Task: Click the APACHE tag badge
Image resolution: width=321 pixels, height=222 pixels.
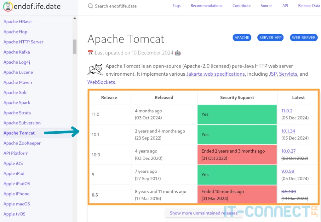Action: 242,38
